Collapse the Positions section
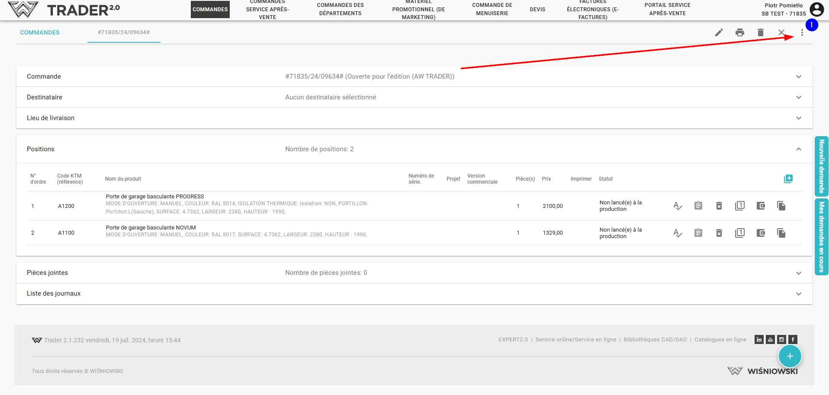The height and width of the screenshot is (395, 829). pos(798,149)
